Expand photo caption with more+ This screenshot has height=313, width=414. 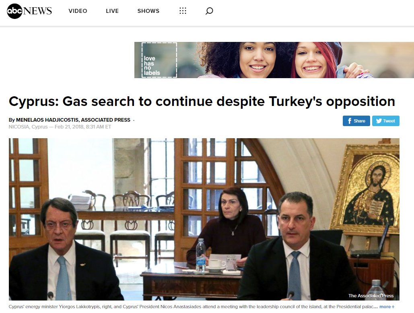[387, 307]
